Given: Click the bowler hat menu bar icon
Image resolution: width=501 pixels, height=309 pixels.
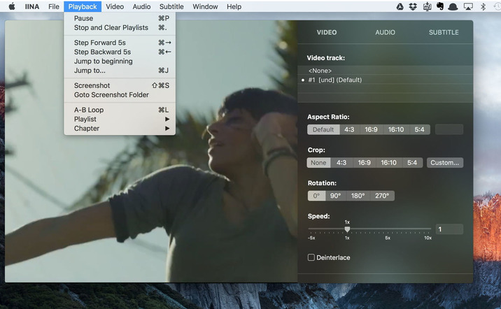Looking at the screenshot, I should tap(453, 6).
